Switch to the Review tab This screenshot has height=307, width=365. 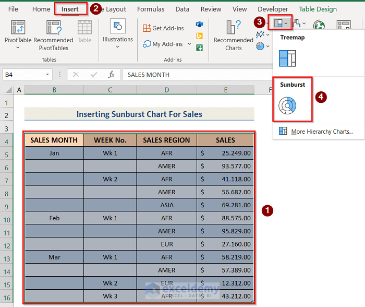(x=211, y=9)
